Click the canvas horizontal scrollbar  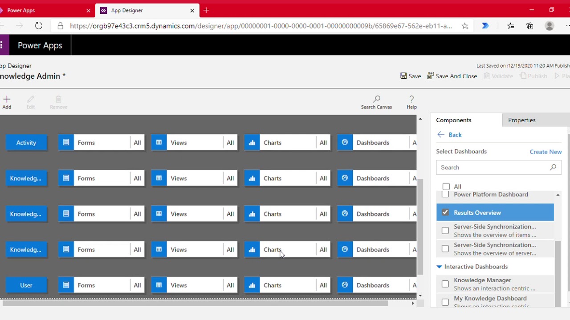coord(195,303)
